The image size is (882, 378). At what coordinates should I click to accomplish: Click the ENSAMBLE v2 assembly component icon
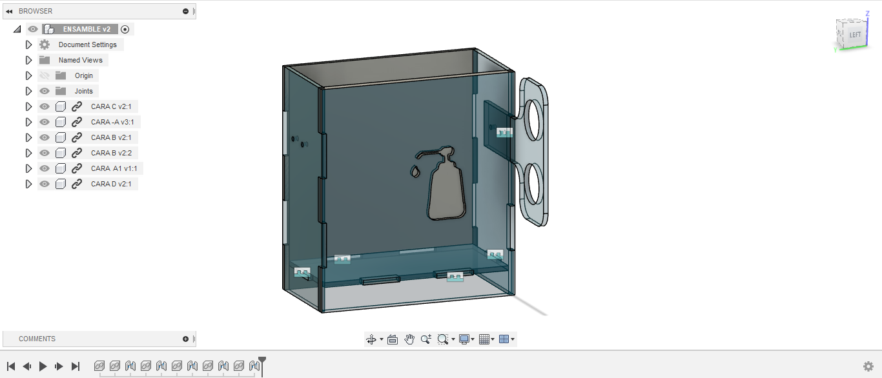48,29
